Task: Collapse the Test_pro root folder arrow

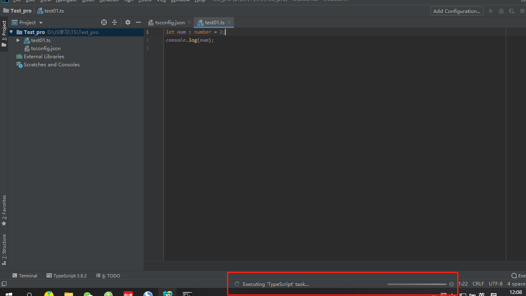Action: click(x=11, y=32)
